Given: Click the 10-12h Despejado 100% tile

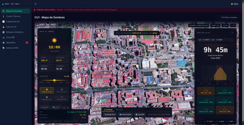Looking at the screenshot, I should coord(225,91).
